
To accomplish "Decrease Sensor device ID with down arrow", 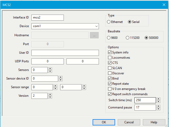I will click(60, 80).
